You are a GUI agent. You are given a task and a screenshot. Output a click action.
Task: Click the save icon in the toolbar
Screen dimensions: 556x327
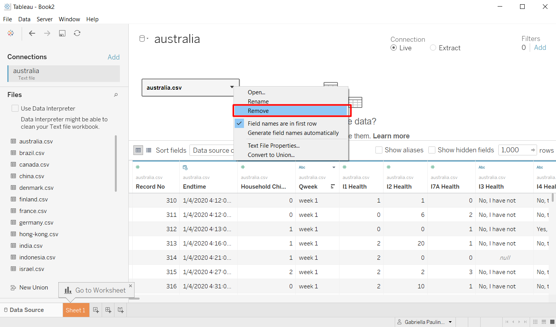pyautogui.click(x=62, y=33)
